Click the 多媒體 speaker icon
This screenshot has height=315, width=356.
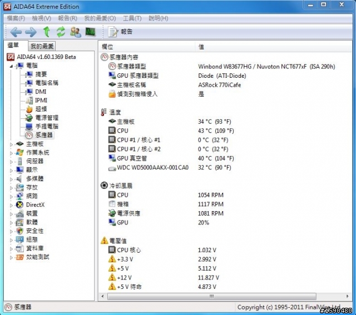(x=20, y=179)
